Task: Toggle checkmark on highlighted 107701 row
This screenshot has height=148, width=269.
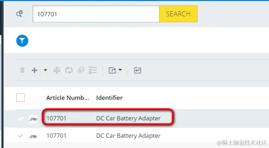Action: [x=21, y=118]
